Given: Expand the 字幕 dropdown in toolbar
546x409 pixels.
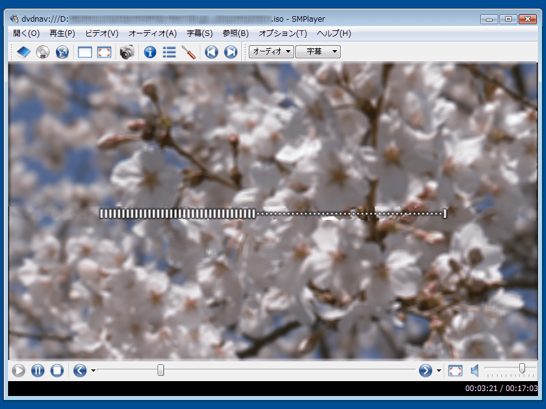Looking at the screenshot, I should 318,52.
